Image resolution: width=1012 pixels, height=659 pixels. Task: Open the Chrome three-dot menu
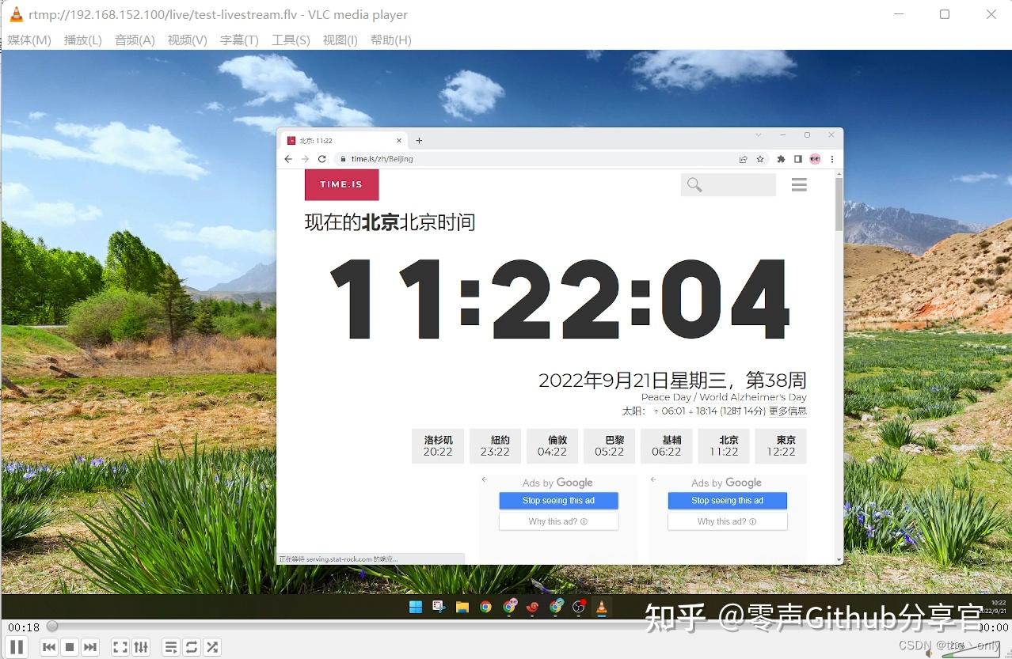831,159
